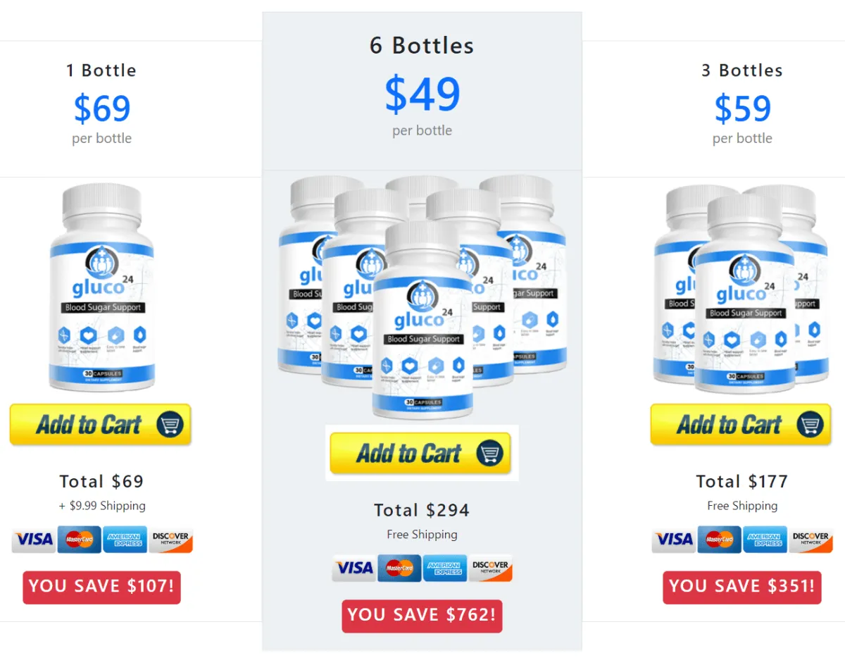Click Add to Cart for the 6 Bottles package

point(421,453)
